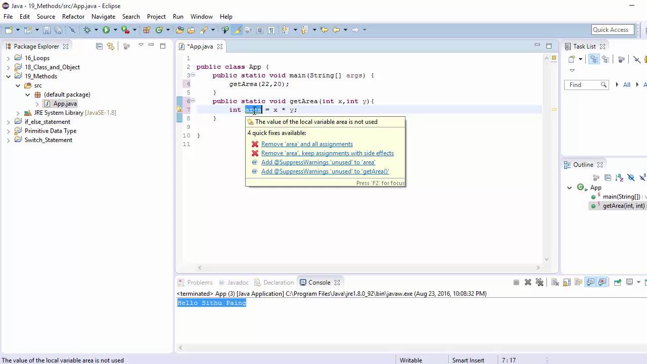Open the Navigate menu

(x=103, y=17)
